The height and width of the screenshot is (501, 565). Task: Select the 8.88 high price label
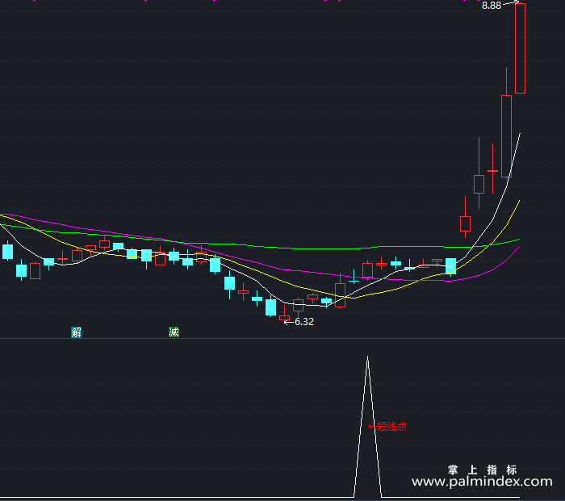click(492, 6)
